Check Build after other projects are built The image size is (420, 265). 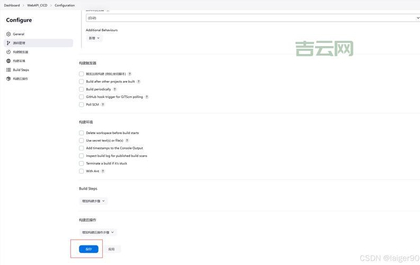[x=82, y=82]
